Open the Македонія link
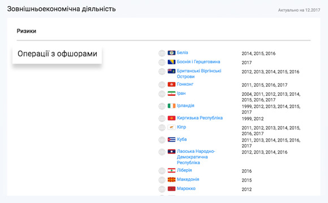The height and width of the screenshot is (203, 328). 188,179
